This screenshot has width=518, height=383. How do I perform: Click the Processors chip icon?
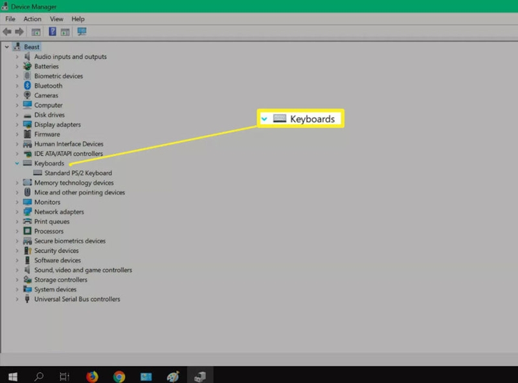tap(27, 231)
